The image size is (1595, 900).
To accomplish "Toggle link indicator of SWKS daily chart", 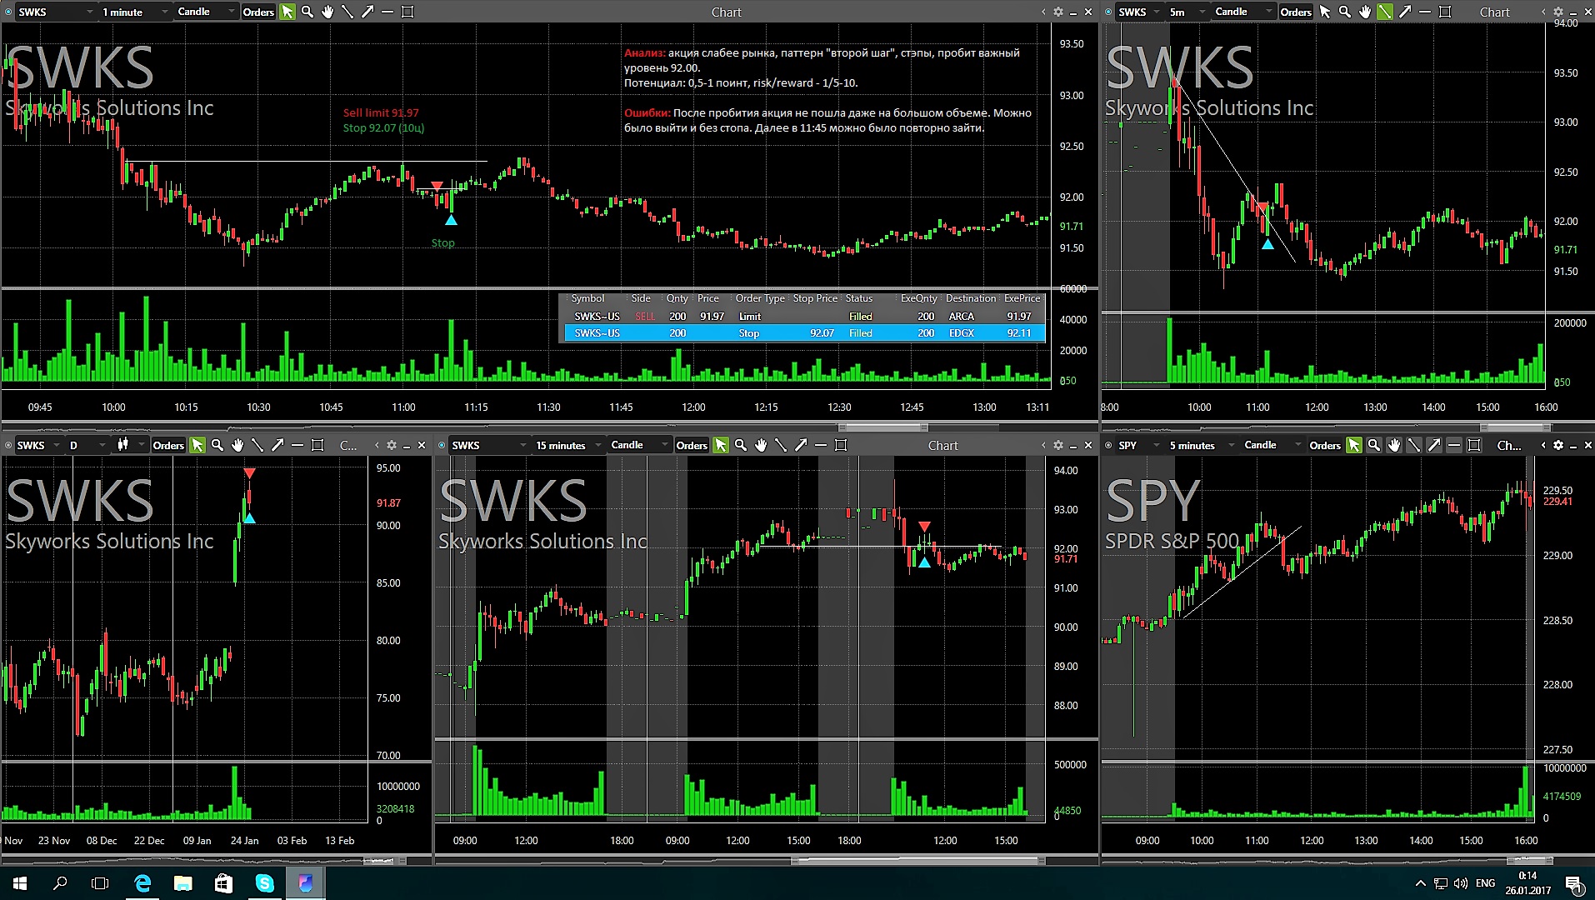I will 8,445.
